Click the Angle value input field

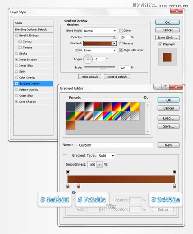click(99, 59)
